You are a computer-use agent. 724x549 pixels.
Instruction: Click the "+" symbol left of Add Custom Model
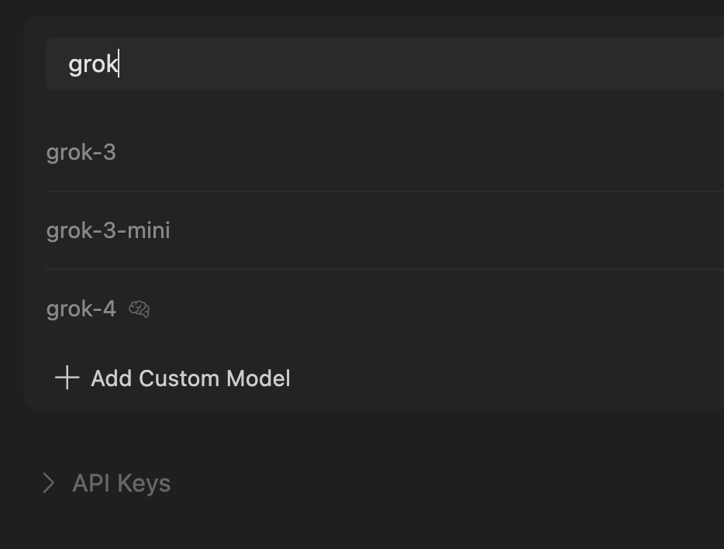click(67, 378)
